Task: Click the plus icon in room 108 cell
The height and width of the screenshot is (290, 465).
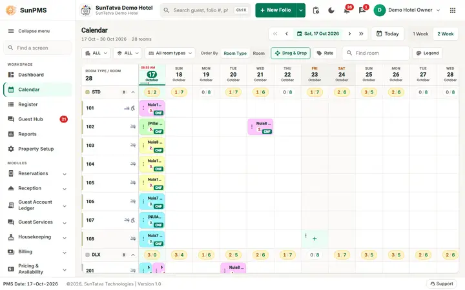Action: [x=315, y=239]
